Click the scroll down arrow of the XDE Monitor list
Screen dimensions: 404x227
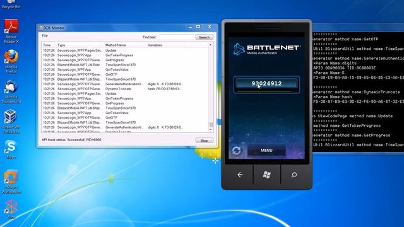[x=210, y=130]
